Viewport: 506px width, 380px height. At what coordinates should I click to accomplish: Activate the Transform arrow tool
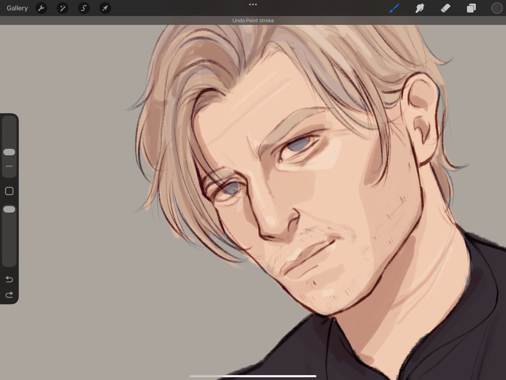(105, 8)
